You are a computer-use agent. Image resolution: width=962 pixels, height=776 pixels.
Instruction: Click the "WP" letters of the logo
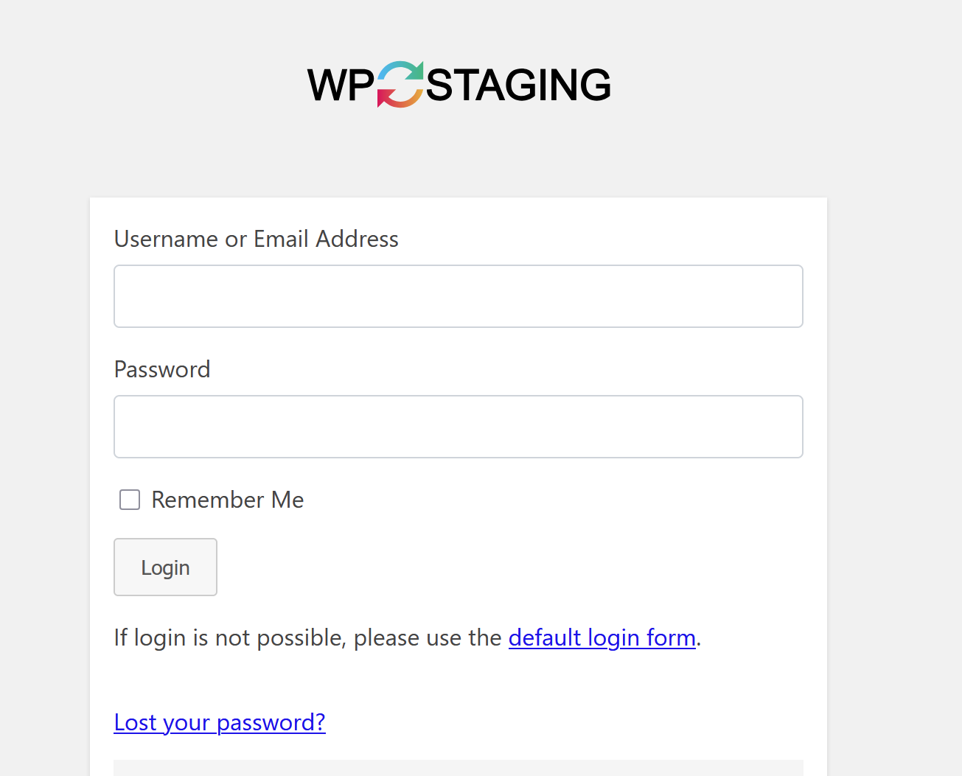[341, 85]
